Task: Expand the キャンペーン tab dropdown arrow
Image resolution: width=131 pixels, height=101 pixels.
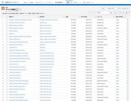Action: [44, 2]
